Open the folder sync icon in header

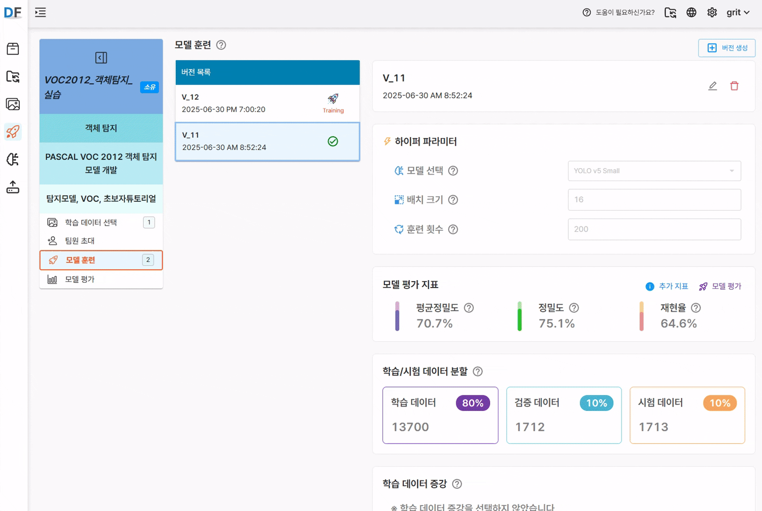tap(670, 13)
